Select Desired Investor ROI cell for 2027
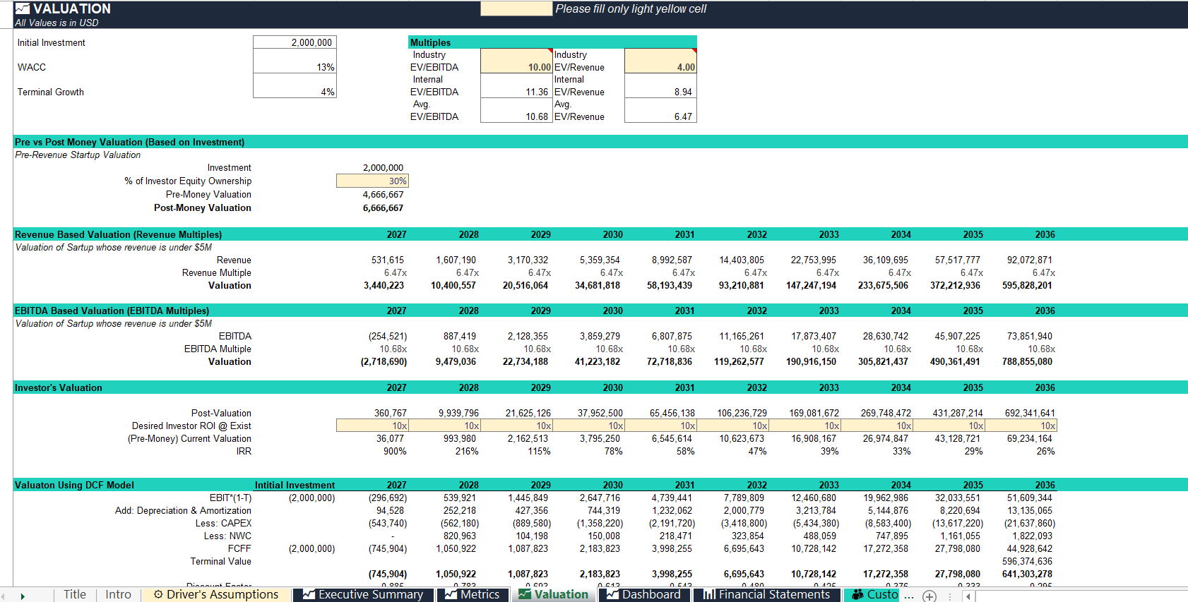 point(372,426)
